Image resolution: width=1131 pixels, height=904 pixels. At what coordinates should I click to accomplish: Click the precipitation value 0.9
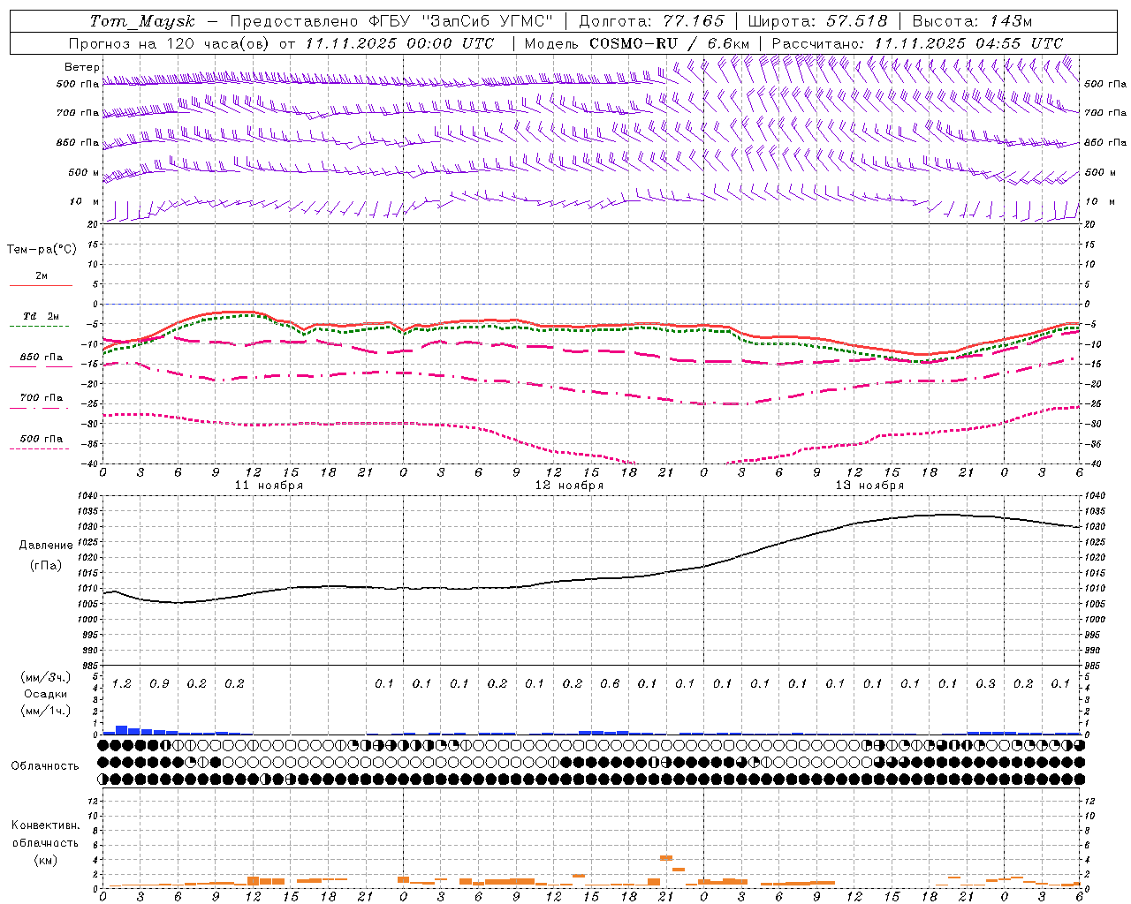coord(159,683)
